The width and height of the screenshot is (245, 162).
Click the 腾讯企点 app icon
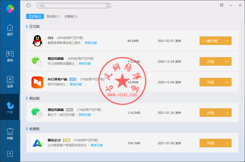click(x=37, y=143)
